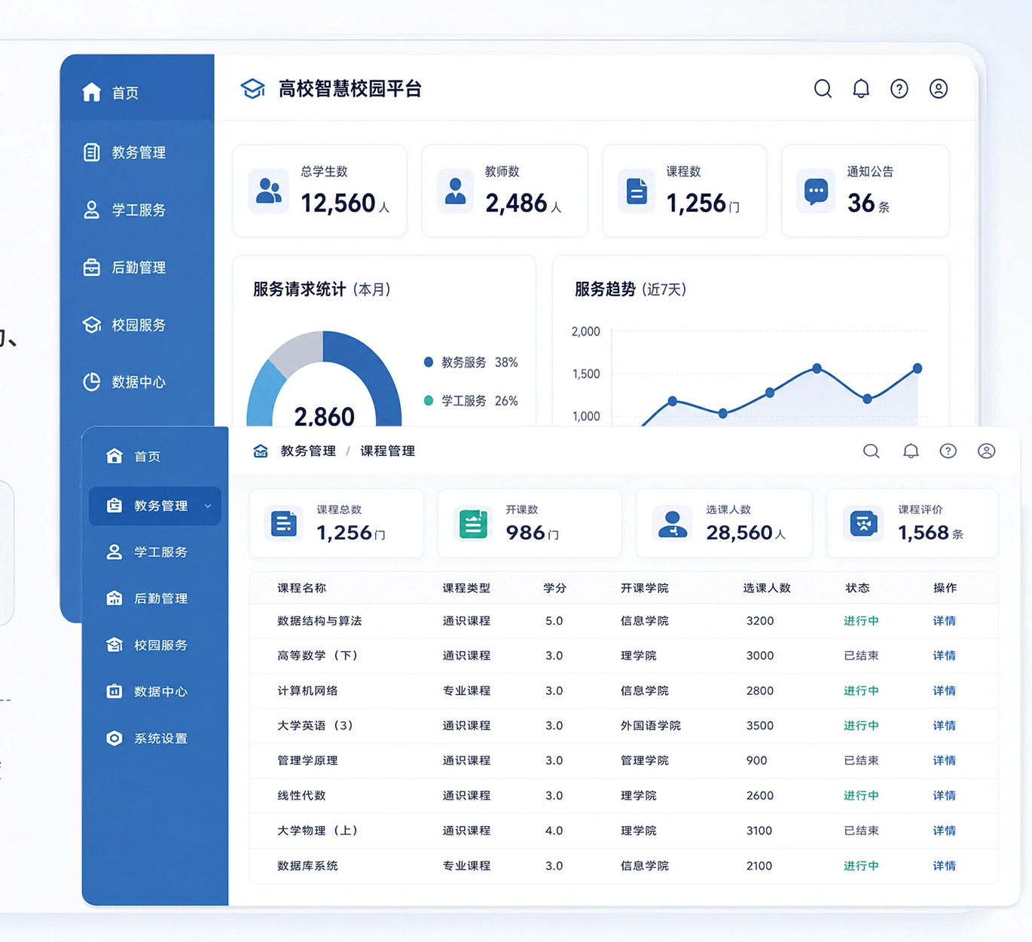View 详情 for the 数据库系统 course

[x=944, y=865]
